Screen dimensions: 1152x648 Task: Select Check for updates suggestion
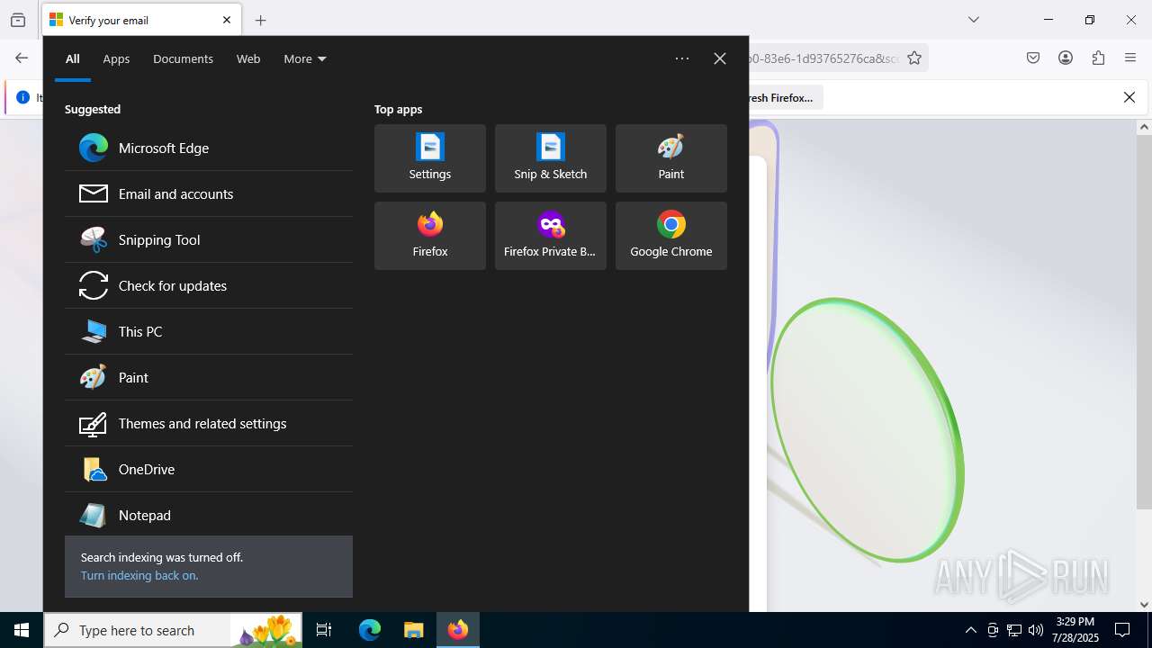(209, 285)
